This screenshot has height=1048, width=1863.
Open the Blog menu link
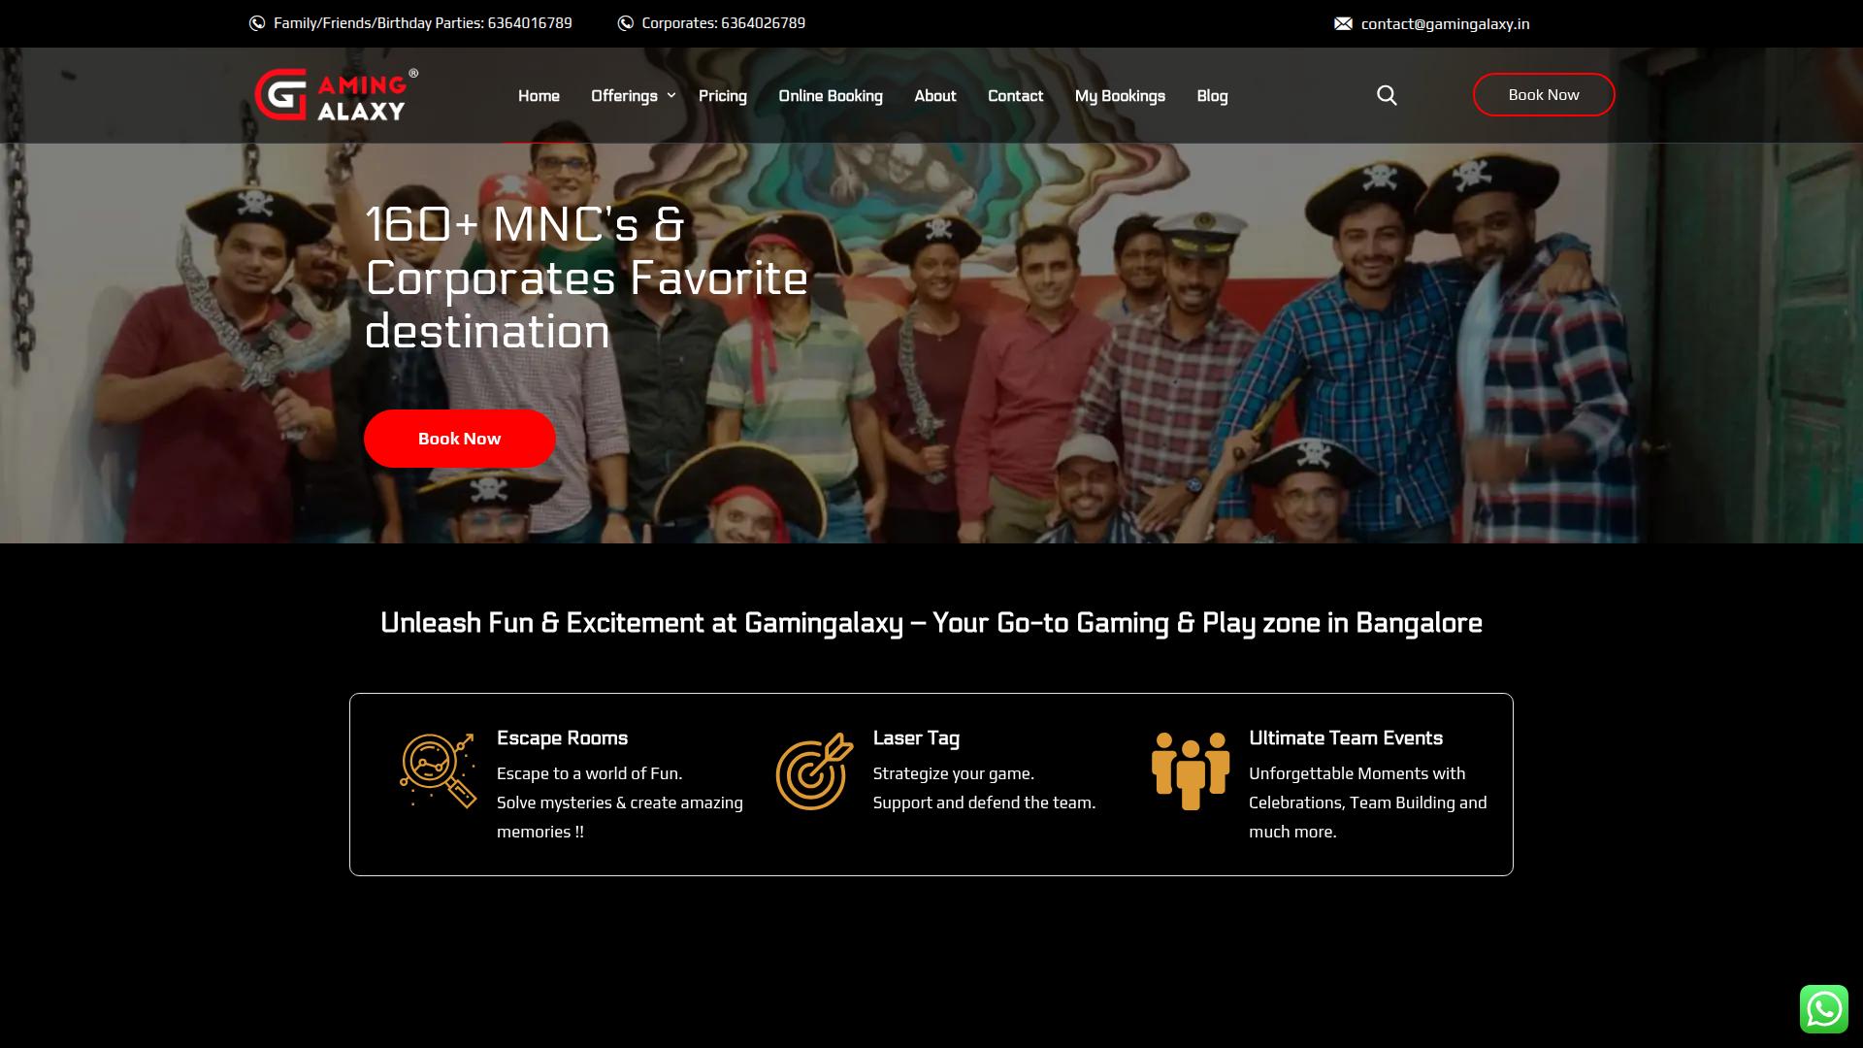point(1212,95)
